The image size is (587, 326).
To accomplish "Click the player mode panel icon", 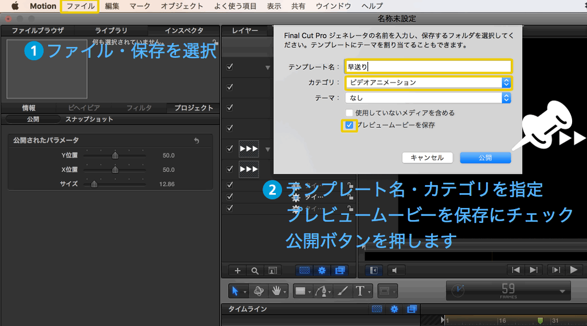I will [374, 270].
